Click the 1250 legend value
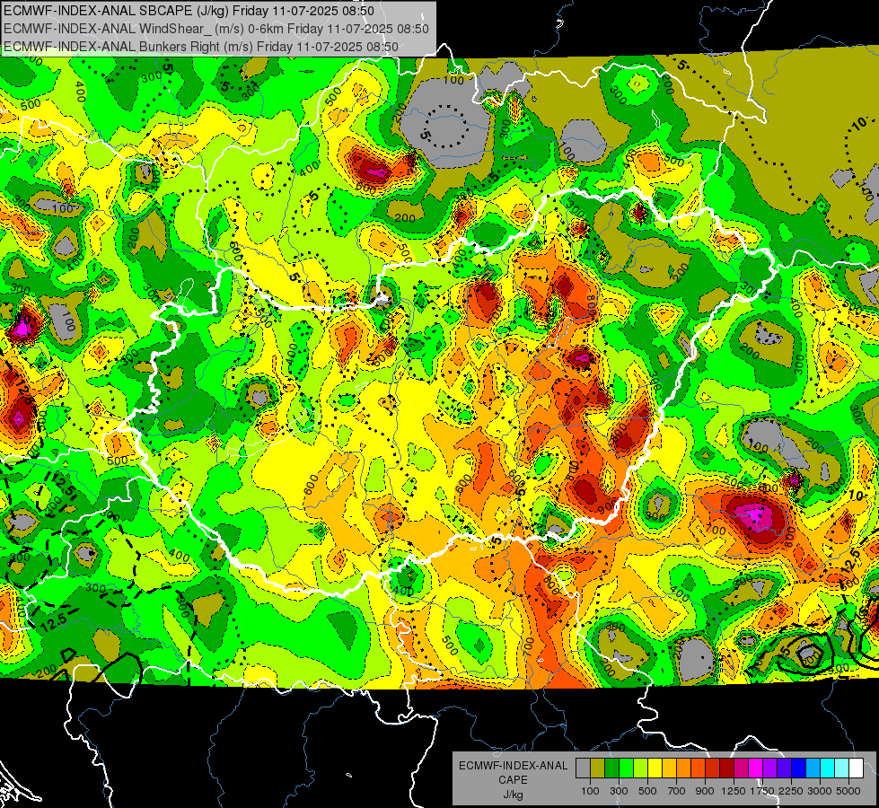 (x=734, y=791)
